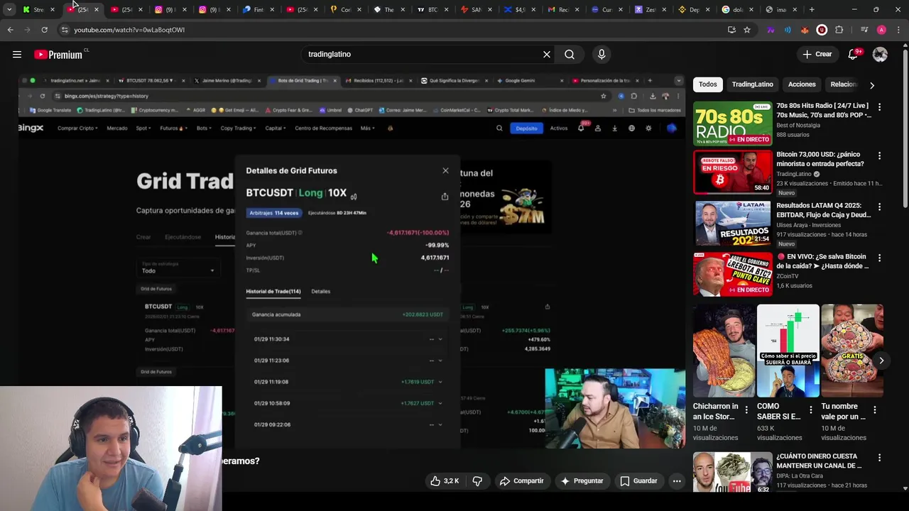Open options for CUÁNTO DINERO CUESTA video
Screen dimensions: 909x511
tap(879, 458)
